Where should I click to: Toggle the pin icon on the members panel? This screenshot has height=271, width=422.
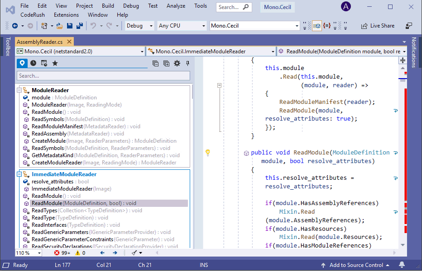coord(187,63)
